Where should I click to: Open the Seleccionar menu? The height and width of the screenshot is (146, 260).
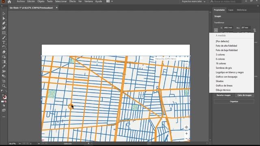pos(61,1)
